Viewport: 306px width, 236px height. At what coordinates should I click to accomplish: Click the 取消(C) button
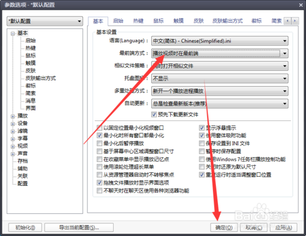[254, 227]
